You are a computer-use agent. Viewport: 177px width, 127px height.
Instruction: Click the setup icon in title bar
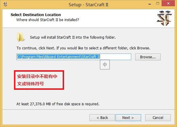[x=5, y=4]
